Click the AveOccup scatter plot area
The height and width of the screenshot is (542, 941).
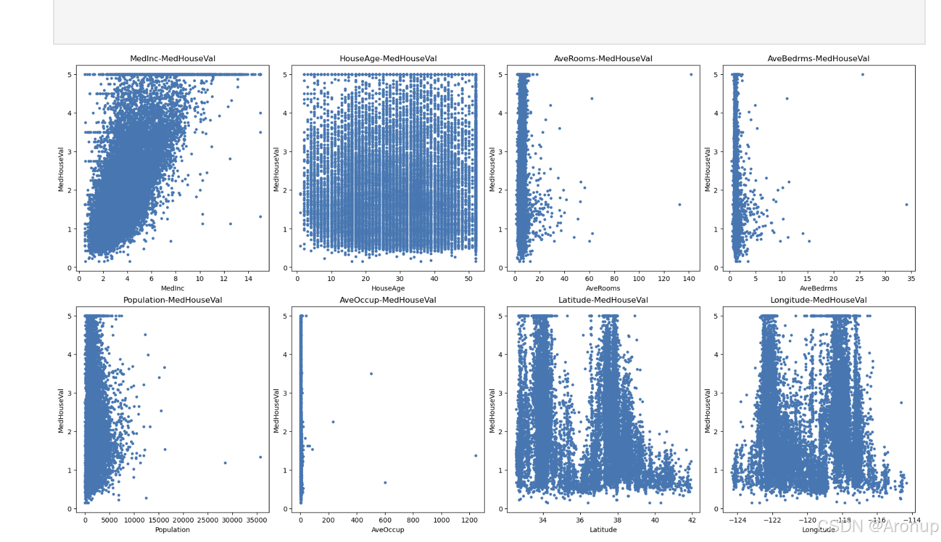[388, 409]
